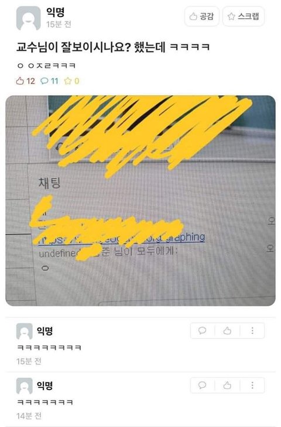This screenshot has width=281, height=427.
Task: Click the comment bubble count showing 11
Action: pos(49,81)
